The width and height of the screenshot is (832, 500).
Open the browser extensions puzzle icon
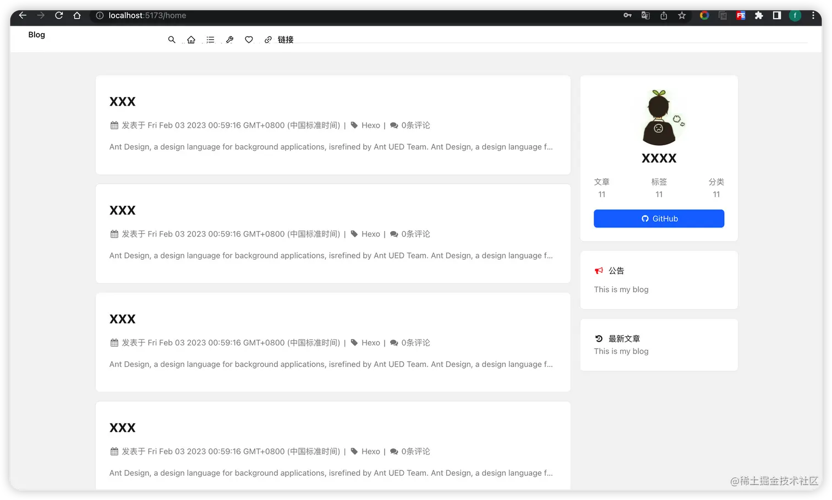759,15
